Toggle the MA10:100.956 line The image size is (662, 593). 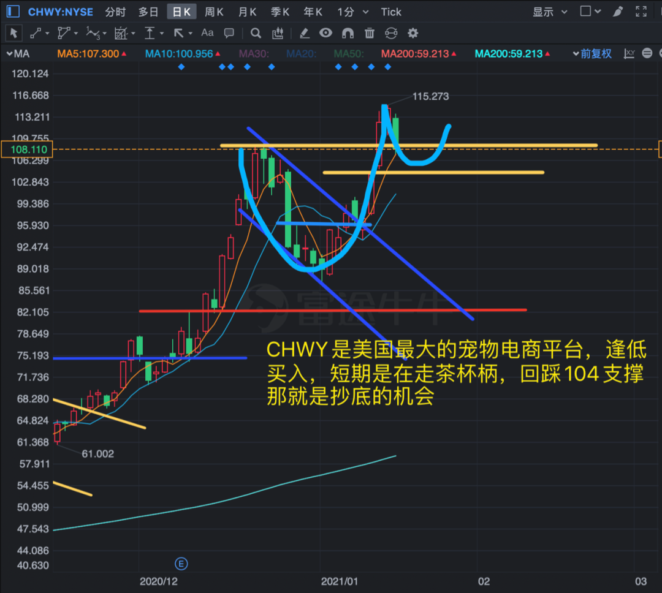coord(183,53)
